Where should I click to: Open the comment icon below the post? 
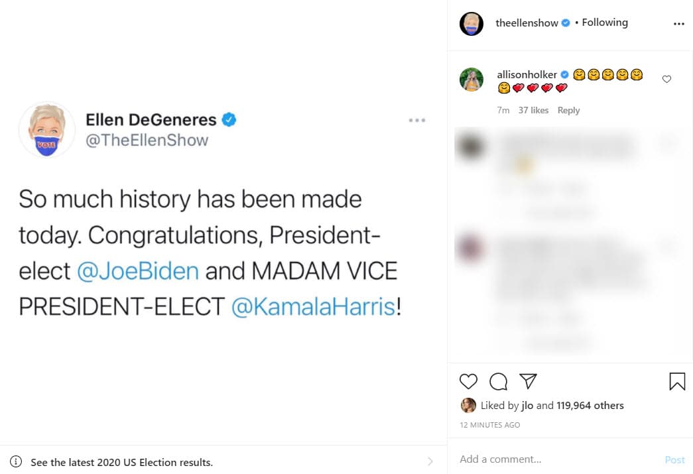click(x=498, y=382)
